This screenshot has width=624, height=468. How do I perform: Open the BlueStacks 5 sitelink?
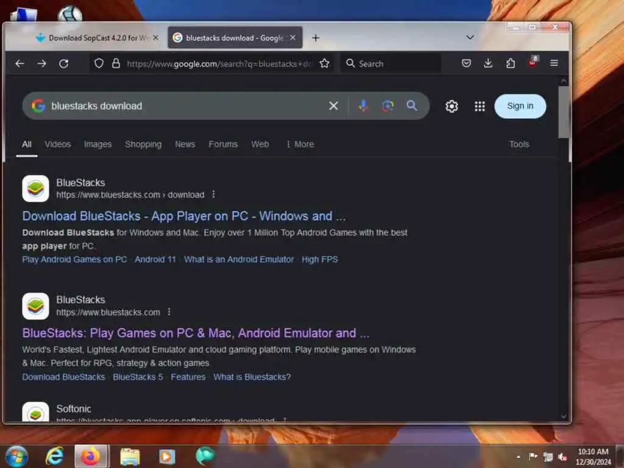(138, 377)
